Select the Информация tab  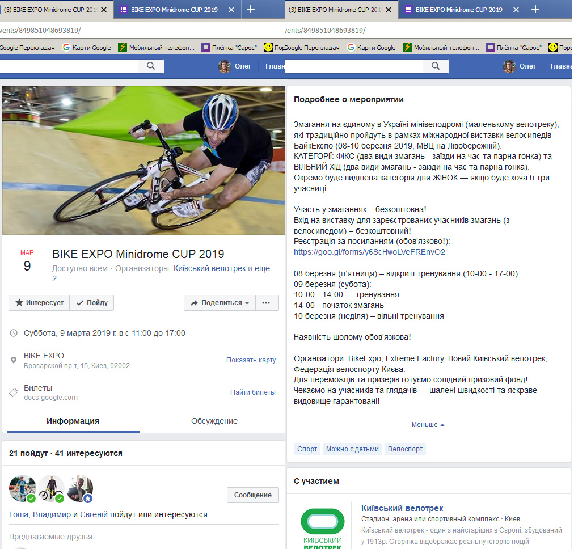click(x=73, y=421)
